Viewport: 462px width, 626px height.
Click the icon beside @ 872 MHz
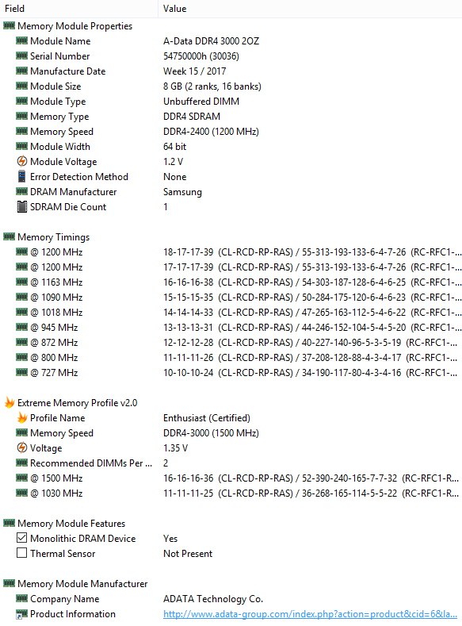point(22,342)
